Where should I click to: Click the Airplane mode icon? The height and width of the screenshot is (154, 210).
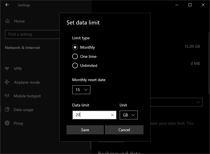click(x=7, y=82)
